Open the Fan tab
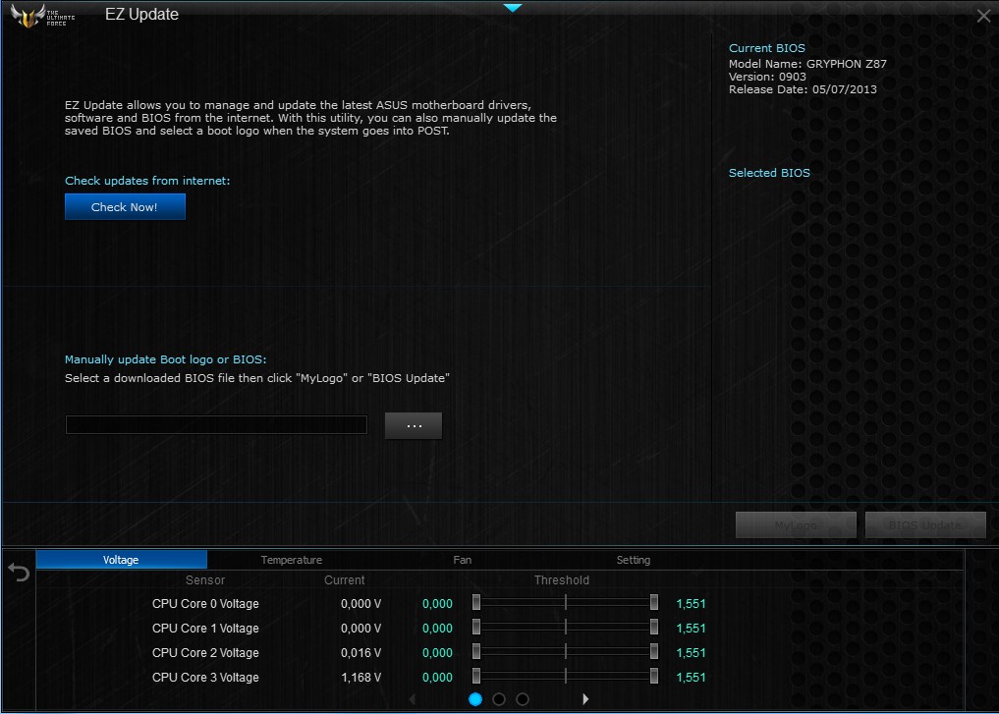The height and width of the screenshot is (714, 999). (462, 560)
